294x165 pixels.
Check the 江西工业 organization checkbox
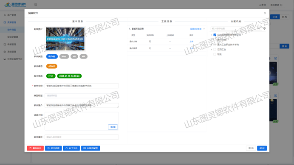[x=215, y=50]
